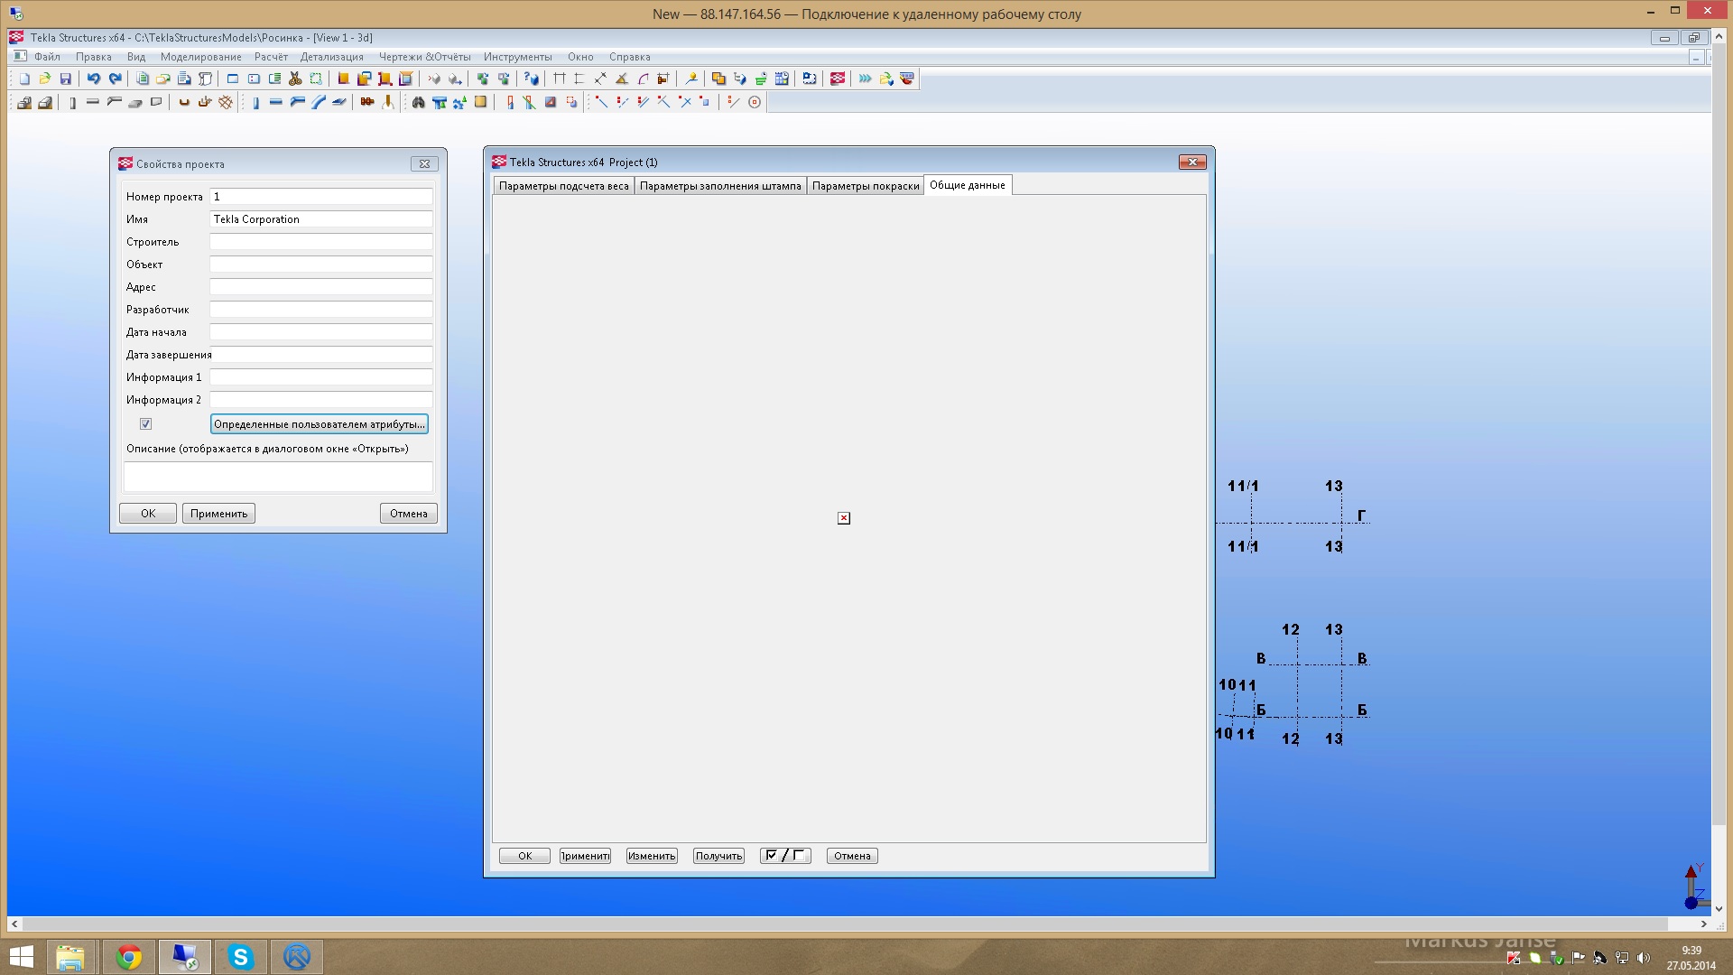The image size is (1733, 975).
Task: Click the scissors icon in top toolbar
Action: pyautogui.click(x=295, y=79)
